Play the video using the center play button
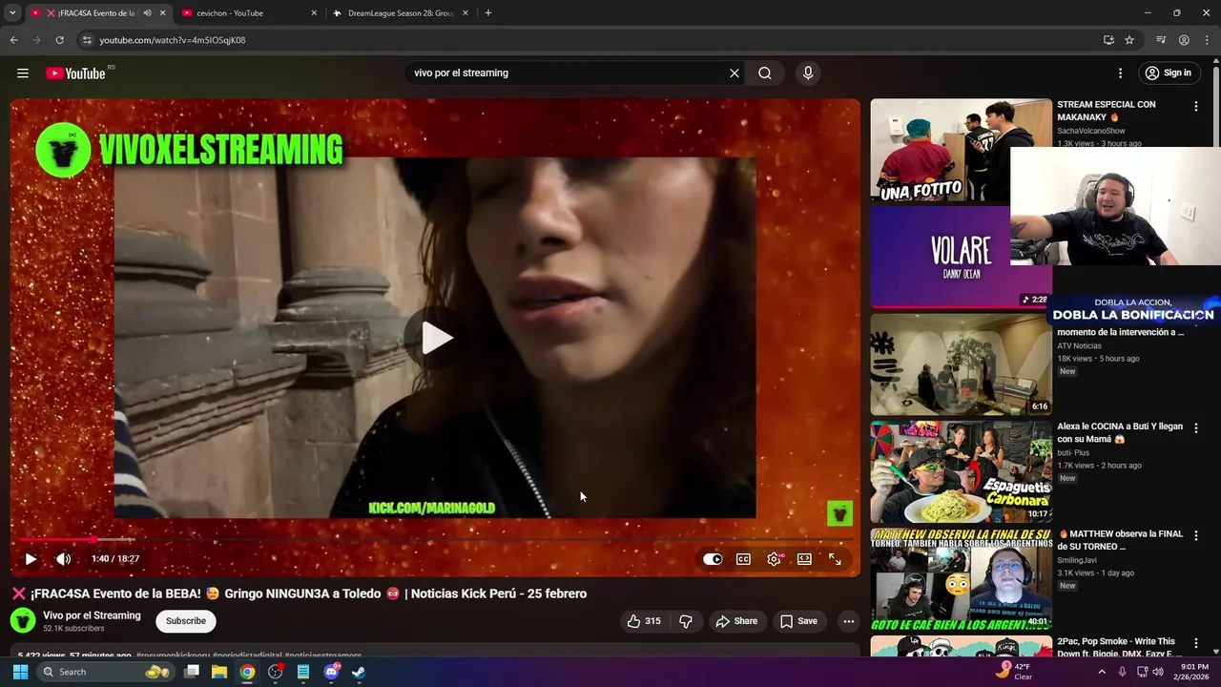Image resolution: width=1221 pixels, height=687 pixels. pos(436,338)
